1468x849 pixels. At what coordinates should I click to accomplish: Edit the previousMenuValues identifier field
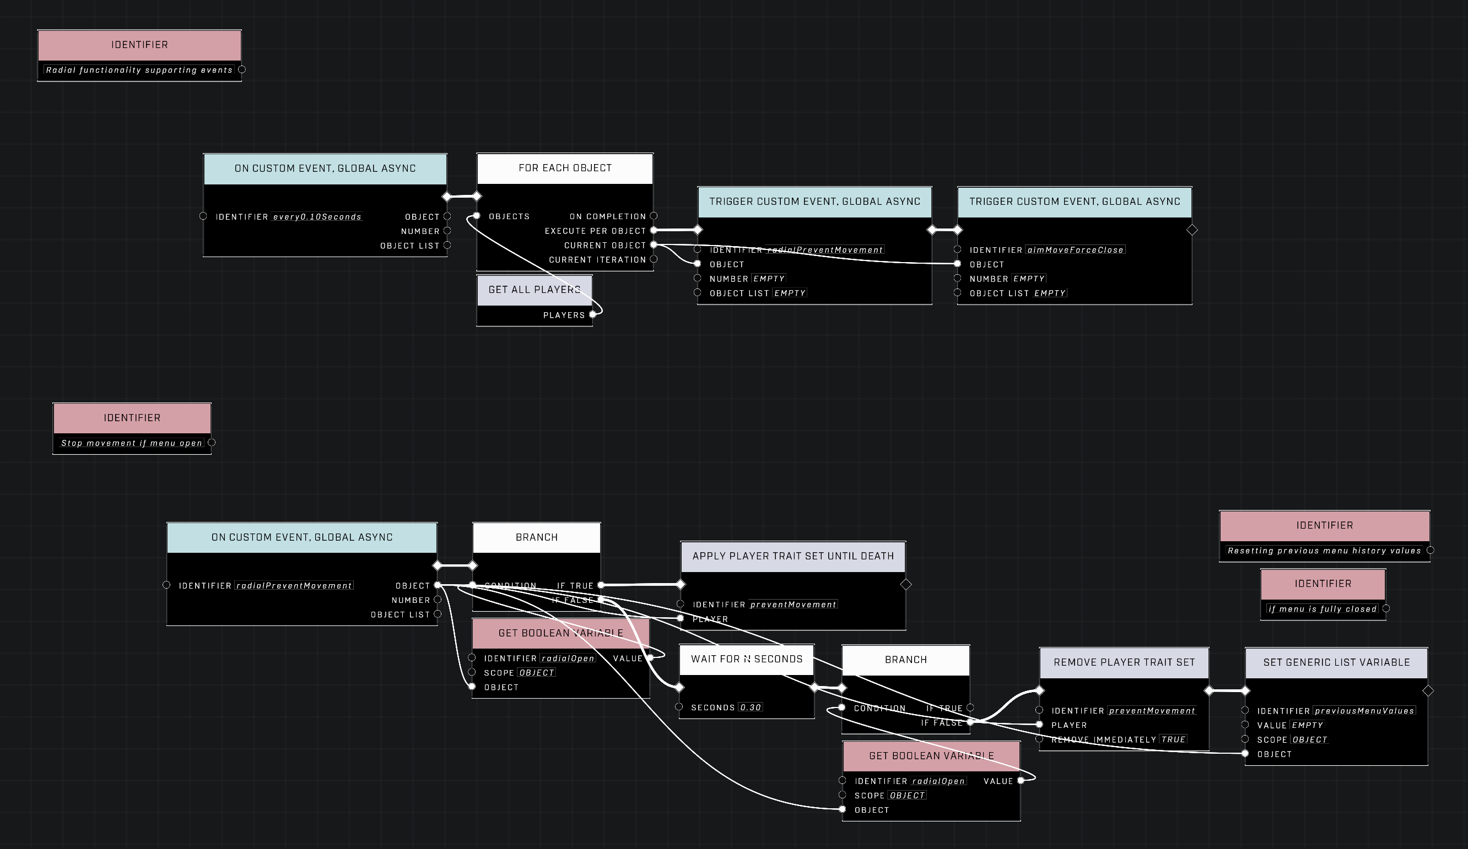click(1364, 711)
